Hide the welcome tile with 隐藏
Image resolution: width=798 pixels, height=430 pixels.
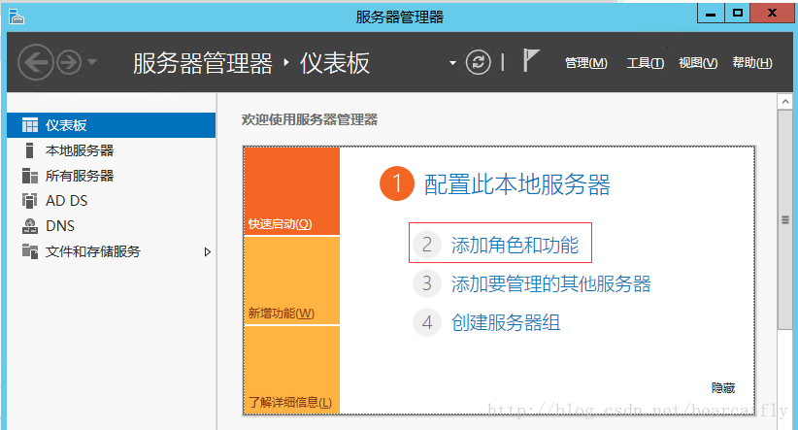[723, 387]
